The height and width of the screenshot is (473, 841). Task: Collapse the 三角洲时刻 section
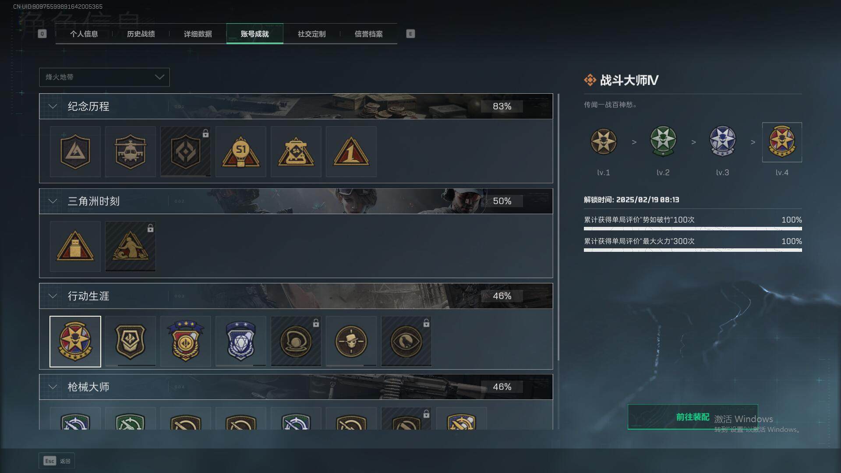pos(53,201)
